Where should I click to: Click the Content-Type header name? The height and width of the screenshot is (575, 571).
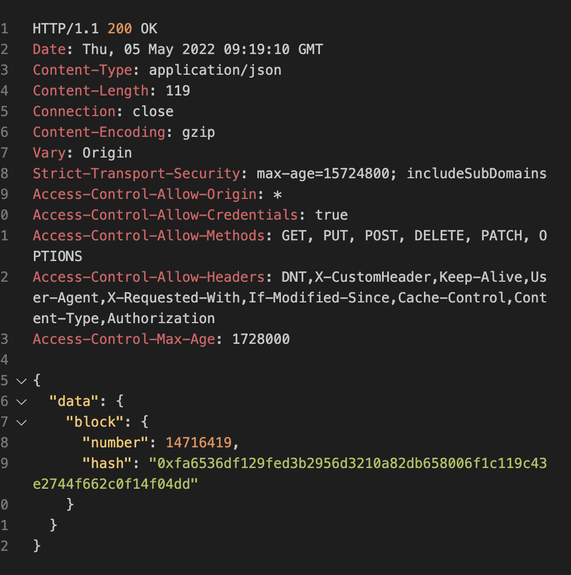click(x=83, y=70)
